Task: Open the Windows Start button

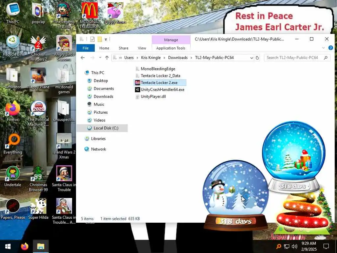Action: 8,246
